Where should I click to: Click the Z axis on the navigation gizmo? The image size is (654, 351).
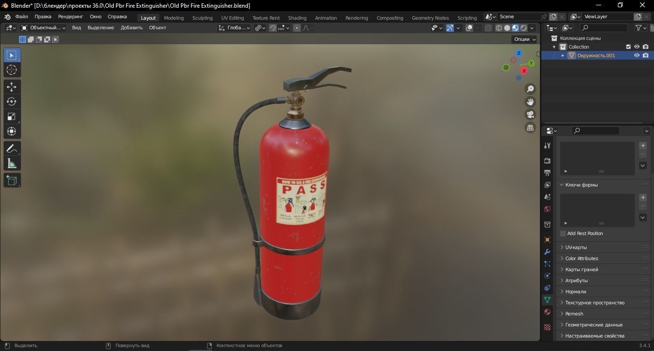pyautogui.click(x=518, y=53)
